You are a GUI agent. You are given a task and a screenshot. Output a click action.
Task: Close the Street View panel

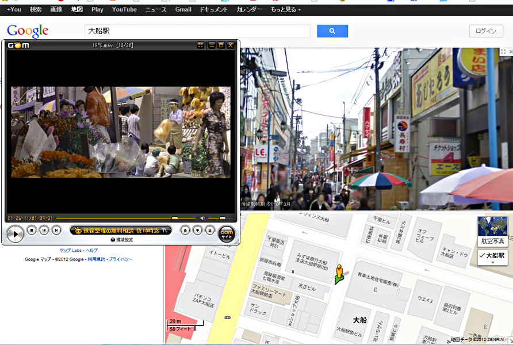tap(511, 51)
